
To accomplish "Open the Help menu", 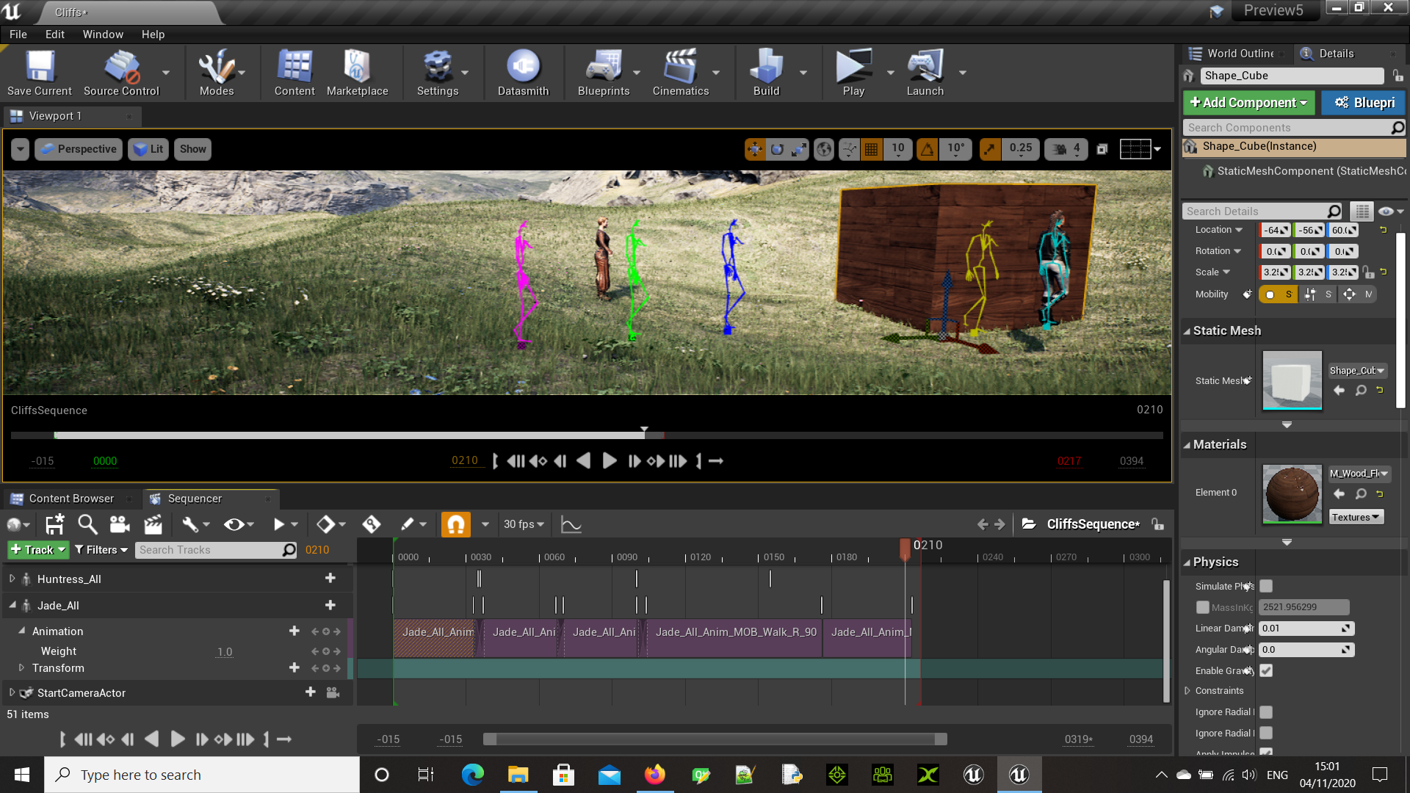I will pyautogui.click(x=153, y=35).
